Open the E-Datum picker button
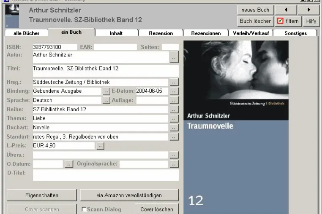Viewport: 322px width, 214px height. pos(174,91)
